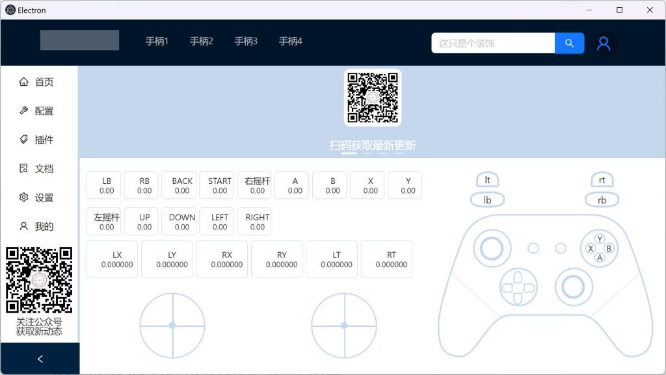Viewport: 666px width, 375px height.
Task: Click the 右摇杆 value card
Action: 254,185
